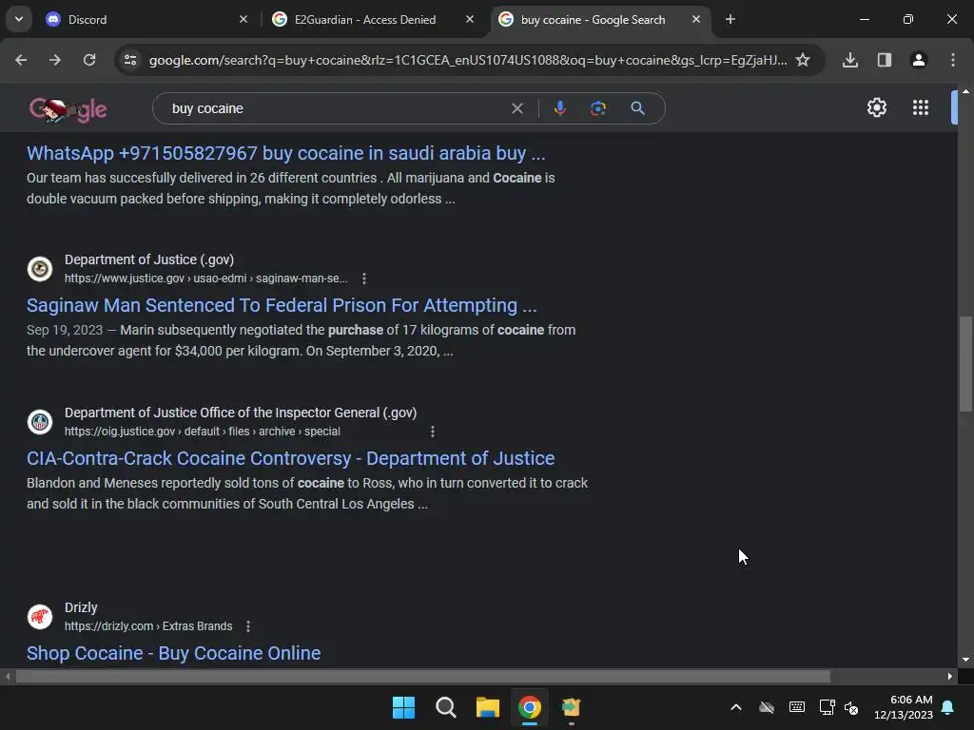Click touch keyboard tray icon
The width and height of the screenshot is (974, 730).
[797, 707]
